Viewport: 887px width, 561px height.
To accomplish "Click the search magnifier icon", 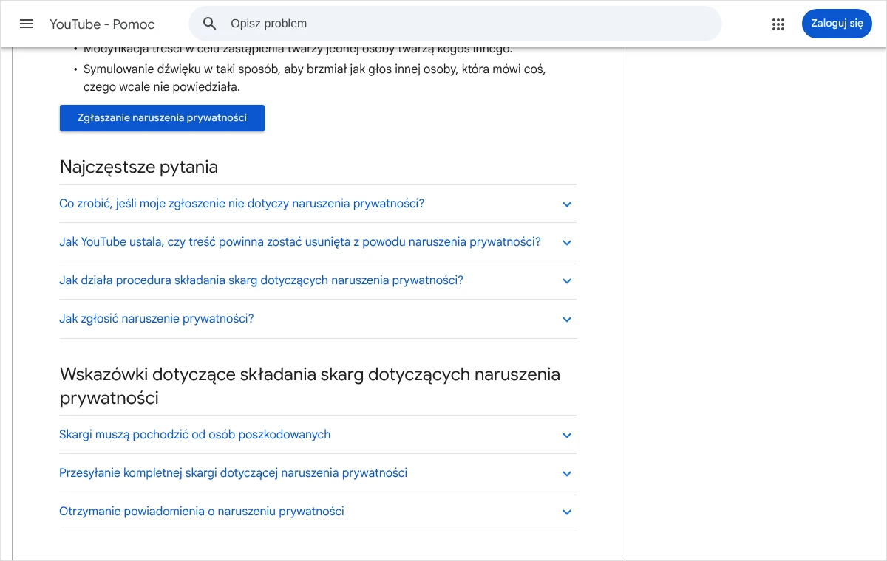I will 210,24.
